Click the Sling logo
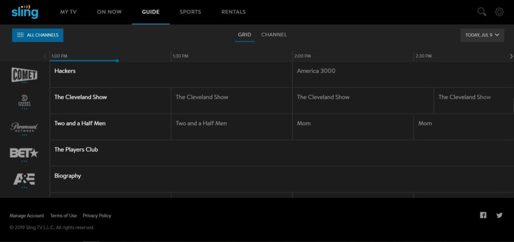This screenshot has height=242, width=514. pyautogui.click(x=25, y=12)
